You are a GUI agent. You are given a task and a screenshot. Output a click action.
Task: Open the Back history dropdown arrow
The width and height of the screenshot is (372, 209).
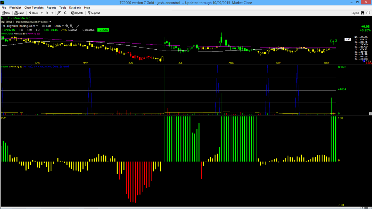click(42, 13)
